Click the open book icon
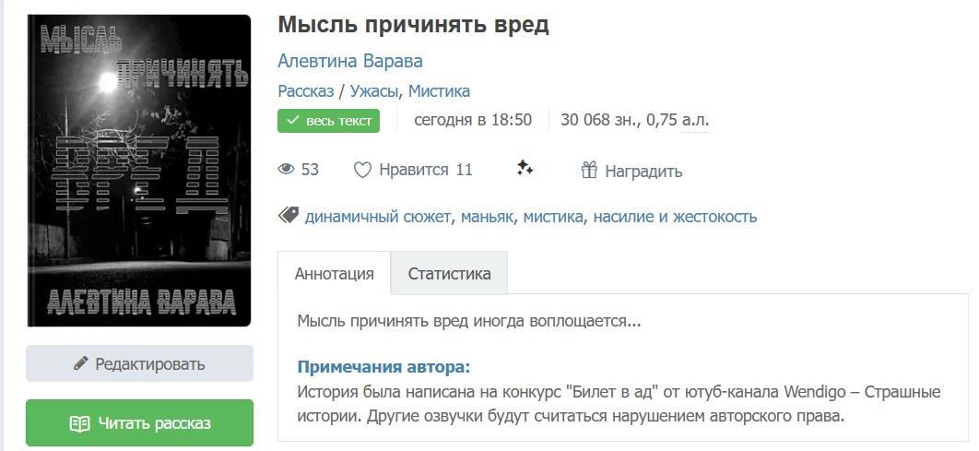The width and height of the screenshot is (979, 451). (x=80, y=423)
